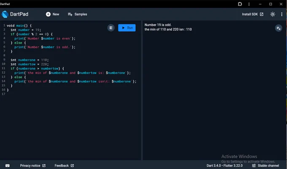Minimize the DartPad window
The height and width of the screenshot is (169, 287).
(x=260, y=4)
